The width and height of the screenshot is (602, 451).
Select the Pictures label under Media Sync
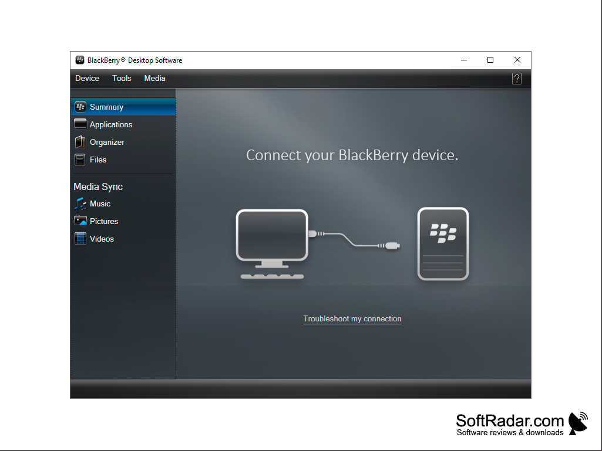coord(104,221)
